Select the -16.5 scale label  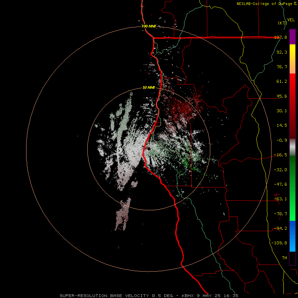(280, 155)
